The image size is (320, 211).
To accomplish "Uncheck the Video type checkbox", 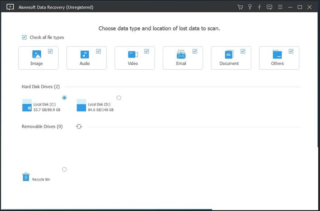I will pyautogui.click(x=146, y=51).
